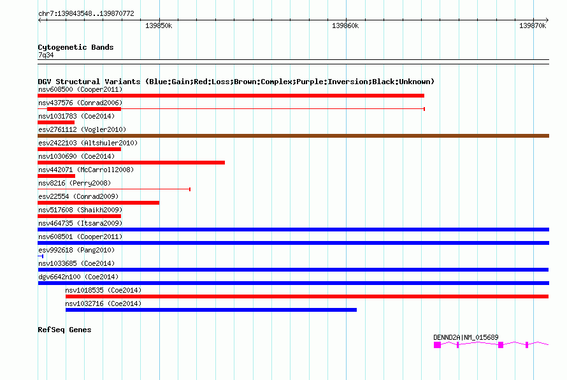Click the Cytogenetic Bands track title
Screen dimensions: 567x380
(76, 47)
